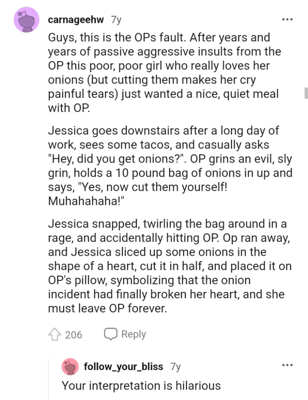The height and width of the screenshot is (400, 308).
Task: Click the 206 vote count
Action: point(73,334)
